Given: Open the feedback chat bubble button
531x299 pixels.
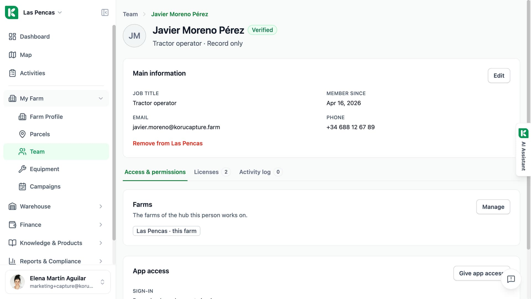Looking at the screenshot, I should click(511, 279).
